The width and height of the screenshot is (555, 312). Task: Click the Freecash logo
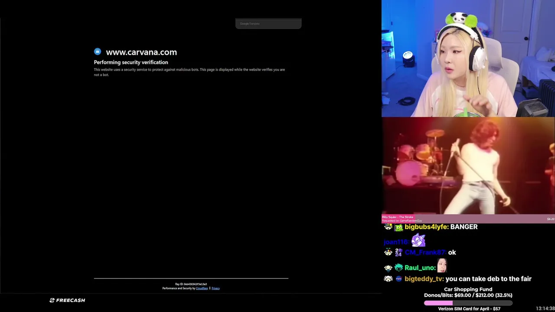tap(67, 300)
